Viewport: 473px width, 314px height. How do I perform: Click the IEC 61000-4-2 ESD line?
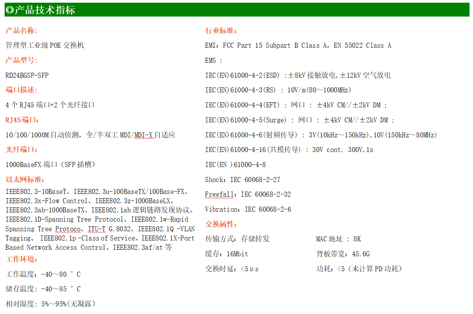click(x=298, y=75)
